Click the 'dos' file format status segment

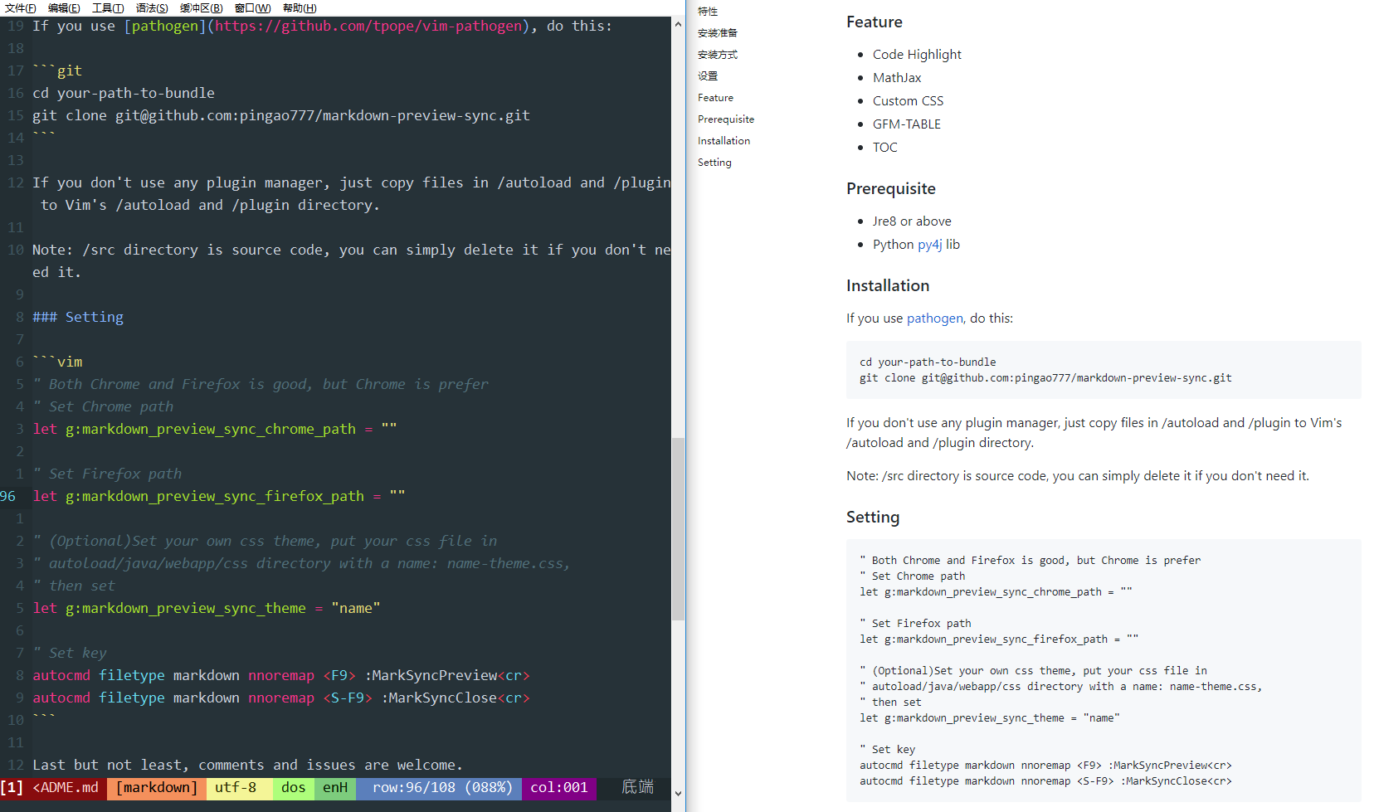294,788
